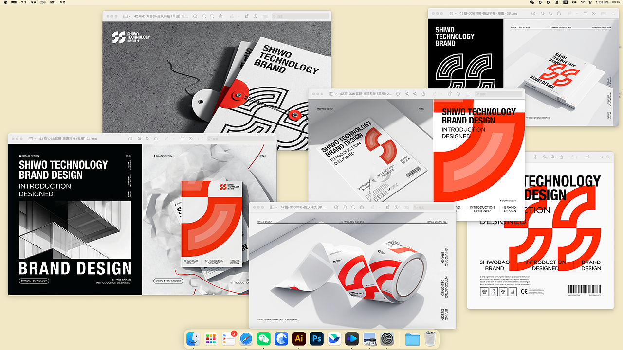623x350 pixels.
Task: Click the annotate circle-A icon in 18 window
Action: click(256, 16)
